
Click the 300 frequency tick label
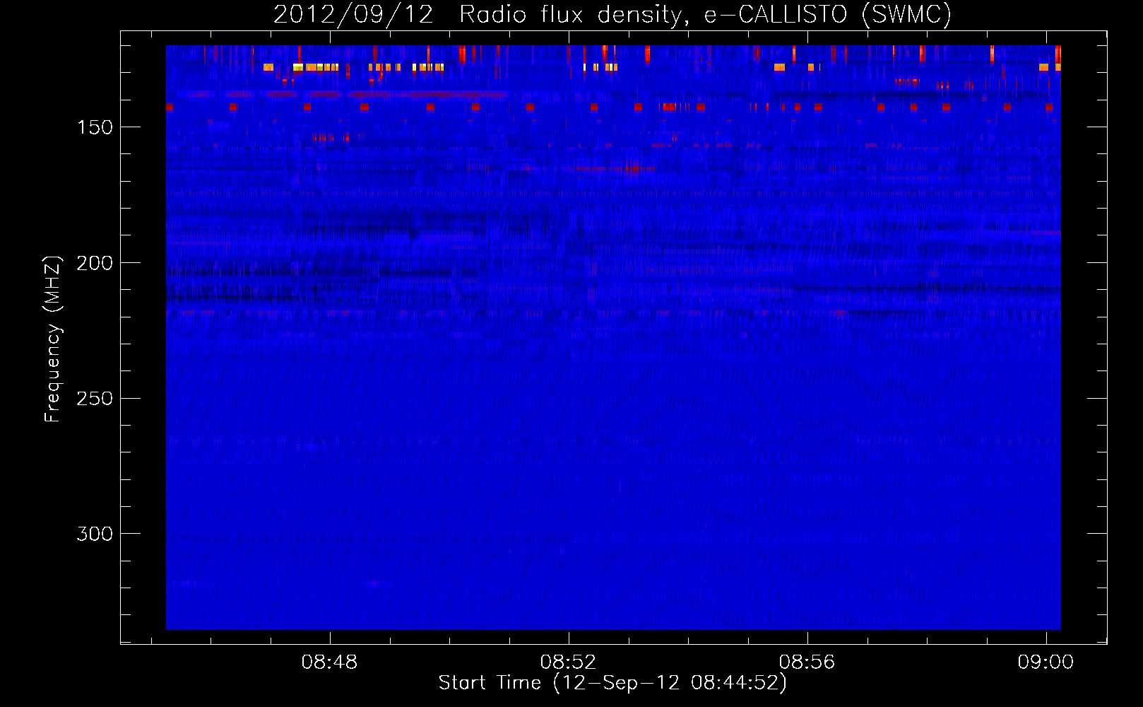(x=95, y=534)
